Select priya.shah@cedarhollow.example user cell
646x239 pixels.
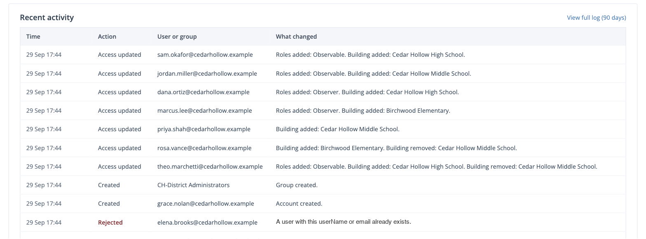coord(204,129)
